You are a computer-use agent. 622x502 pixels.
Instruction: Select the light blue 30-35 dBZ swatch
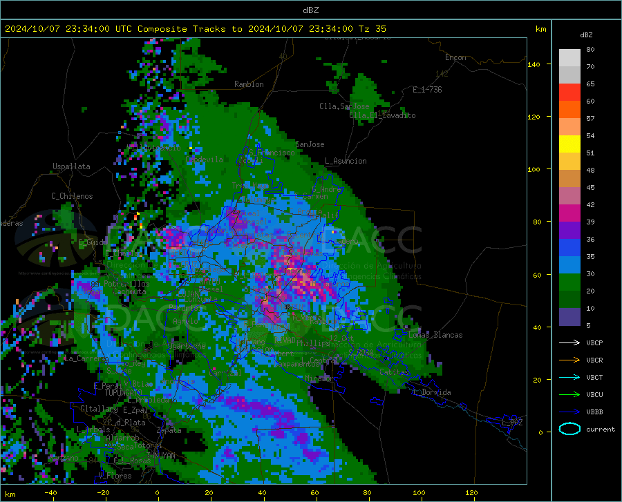pos(569,265)
